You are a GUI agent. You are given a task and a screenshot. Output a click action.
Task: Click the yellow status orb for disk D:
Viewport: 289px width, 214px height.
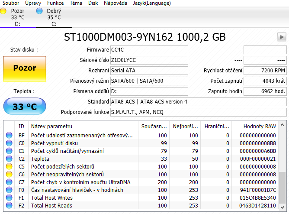3,11
